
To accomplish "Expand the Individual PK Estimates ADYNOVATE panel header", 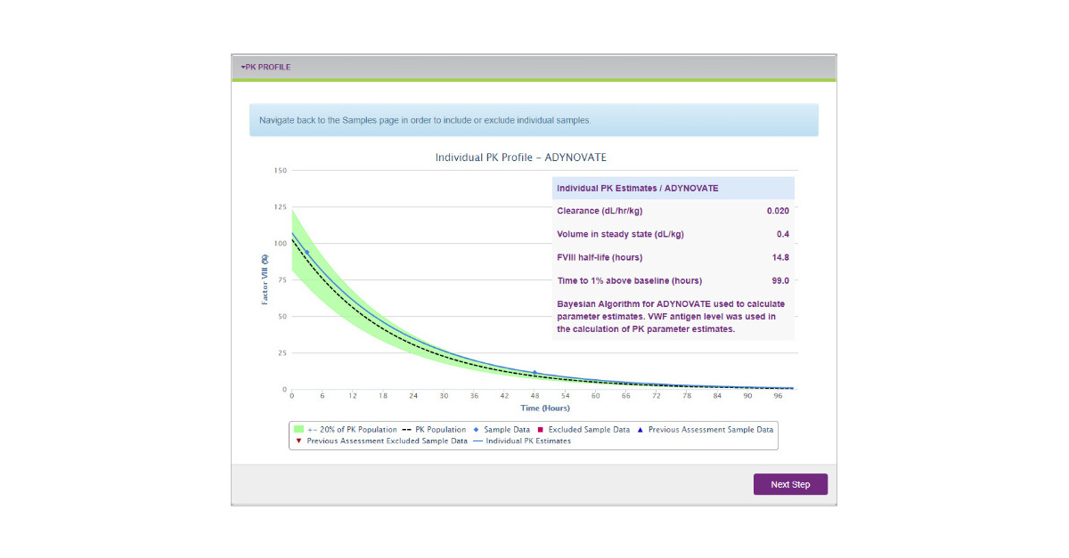I will point(673,188).
